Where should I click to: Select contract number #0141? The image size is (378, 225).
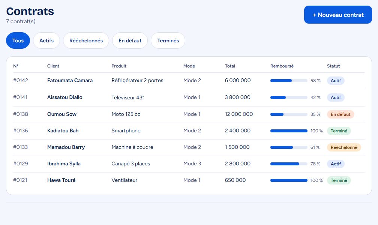click(x=20, y=97)
